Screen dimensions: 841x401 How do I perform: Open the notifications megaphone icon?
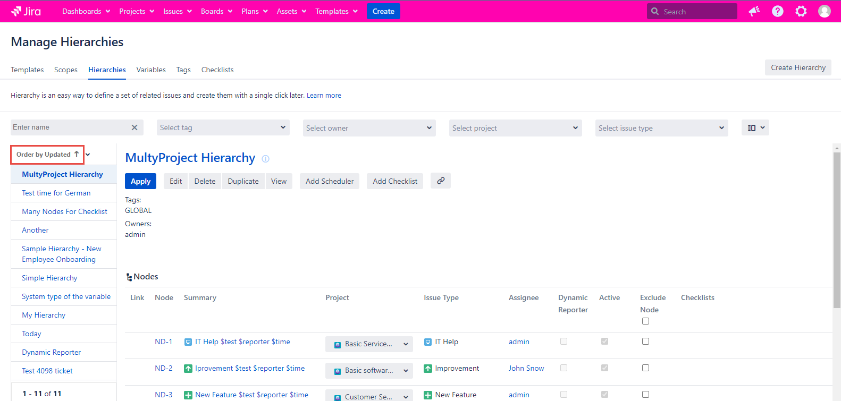(x=754, y=11)
